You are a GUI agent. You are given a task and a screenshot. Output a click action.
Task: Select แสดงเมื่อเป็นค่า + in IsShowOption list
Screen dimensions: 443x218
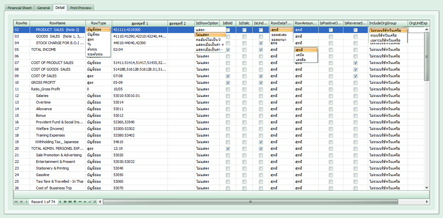coord(210,45)
